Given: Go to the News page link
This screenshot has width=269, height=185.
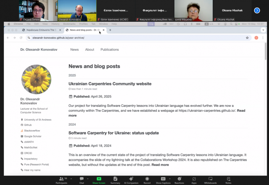Looking at the screenshot, I should pos(74,49).
